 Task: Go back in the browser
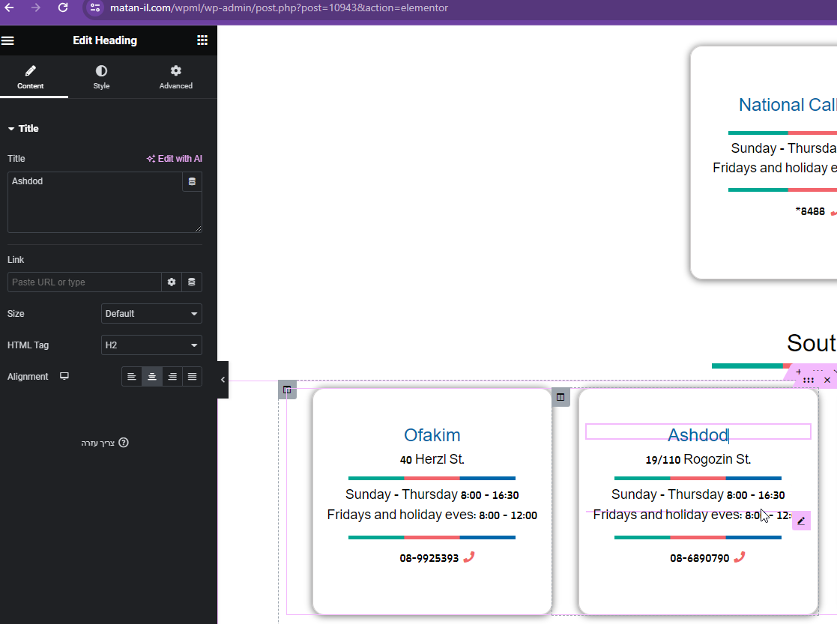pos(10,7)
